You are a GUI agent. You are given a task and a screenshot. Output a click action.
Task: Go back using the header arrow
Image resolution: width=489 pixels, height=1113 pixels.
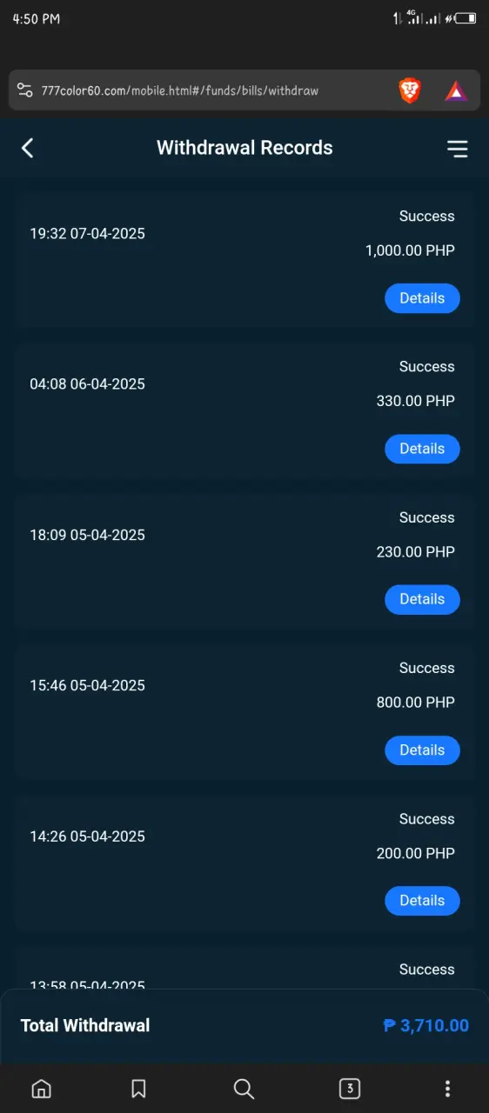click(27, 148)
